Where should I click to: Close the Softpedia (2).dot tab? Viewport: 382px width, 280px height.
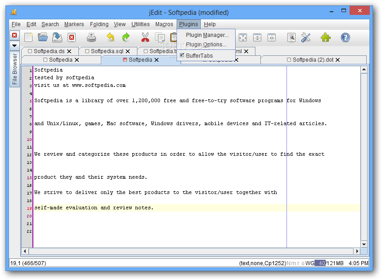pos(337,60)
